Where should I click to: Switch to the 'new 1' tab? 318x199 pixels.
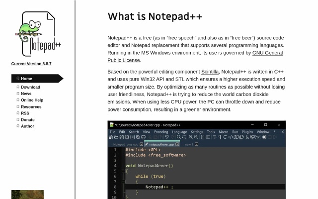coord(189,144)
